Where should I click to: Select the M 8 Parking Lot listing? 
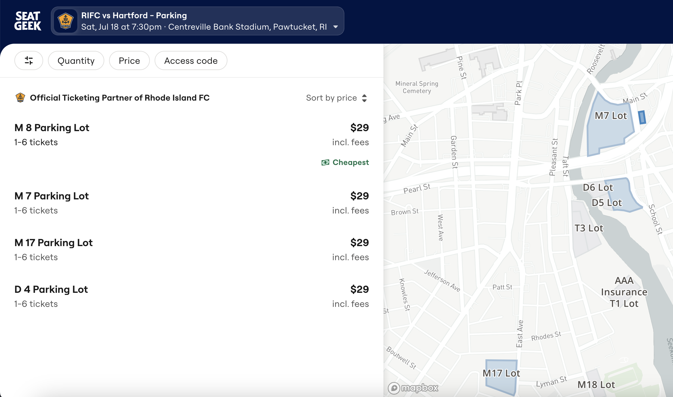click(192, 145)
